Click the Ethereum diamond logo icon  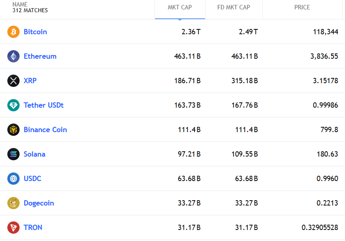click(13, 56)
